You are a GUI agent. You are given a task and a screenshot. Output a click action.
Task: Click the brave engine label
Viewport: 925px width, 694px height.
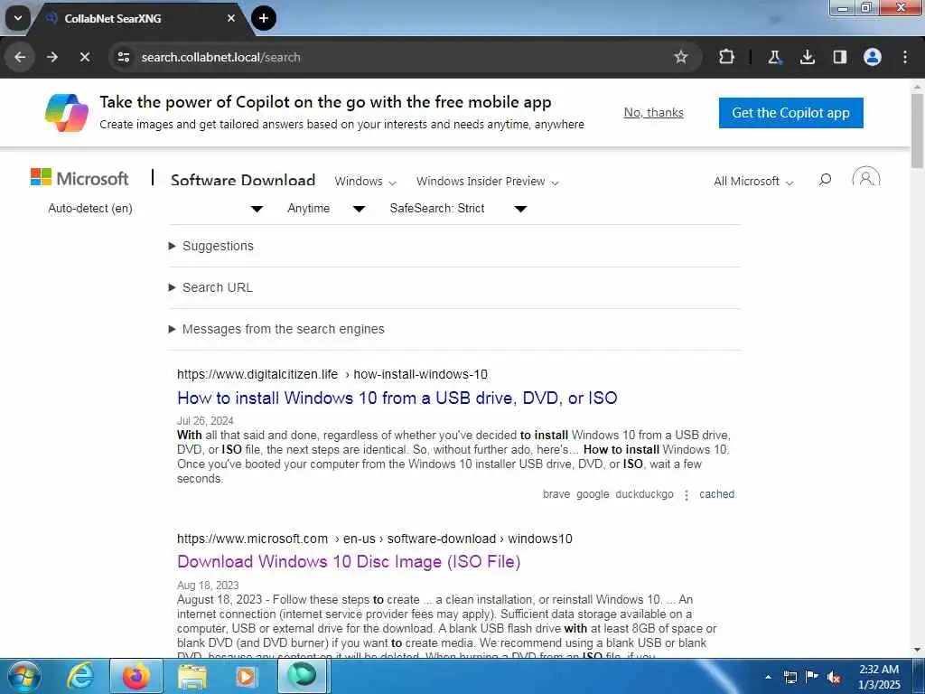(556, 494)
